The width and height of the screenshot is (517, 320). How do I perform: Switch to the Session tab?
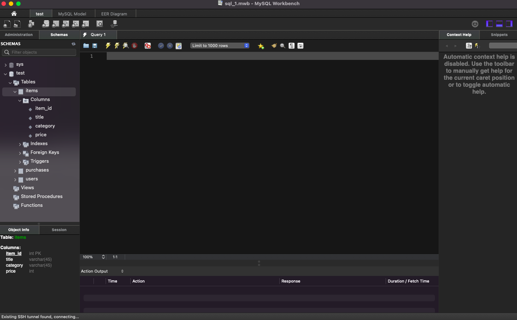(x=59, y=230)
